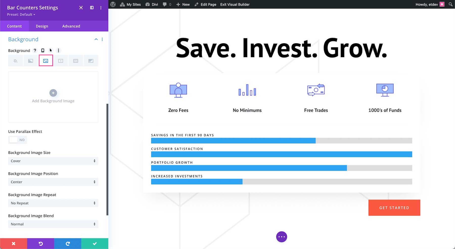Click the Increased Investments bar counter
455x249 pixels.
282,182
